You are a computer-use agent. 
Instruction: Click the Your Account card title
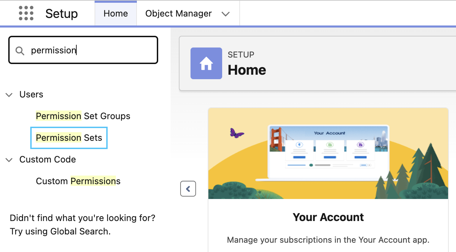[328, 217]
